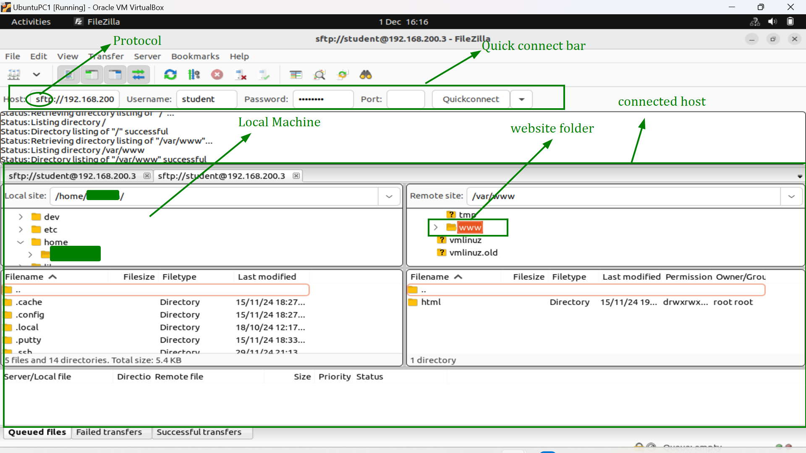Select the .cache directory in local list

click(x=156, y=302)
